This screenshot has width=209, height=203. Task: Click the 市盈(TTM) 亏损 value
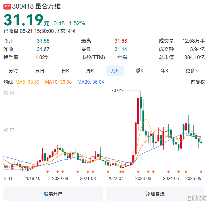pyautogui.click(x=122, y=57)
